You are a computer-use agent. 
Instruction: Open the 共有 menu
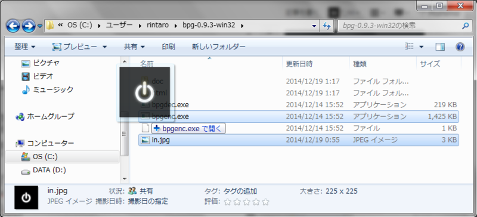134,47
